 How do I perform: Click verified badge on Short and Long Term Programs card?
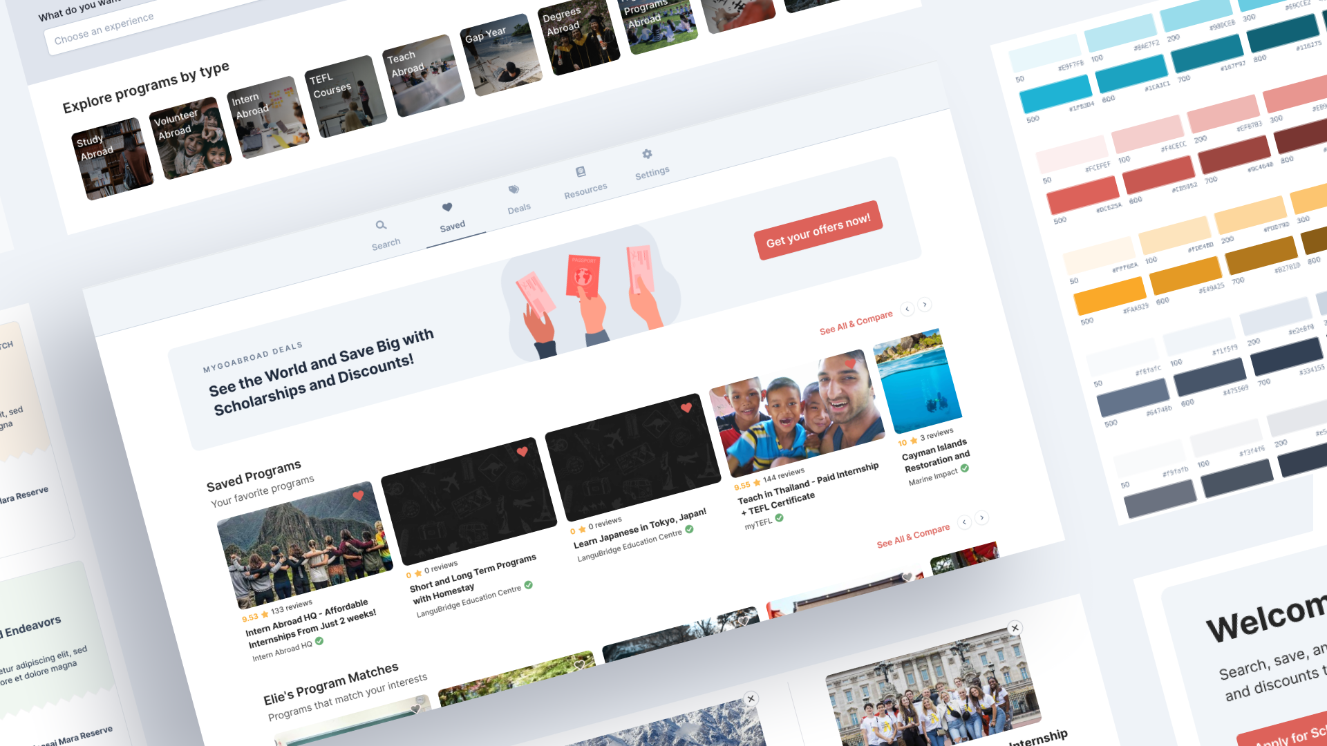click(x=529, y=585)
